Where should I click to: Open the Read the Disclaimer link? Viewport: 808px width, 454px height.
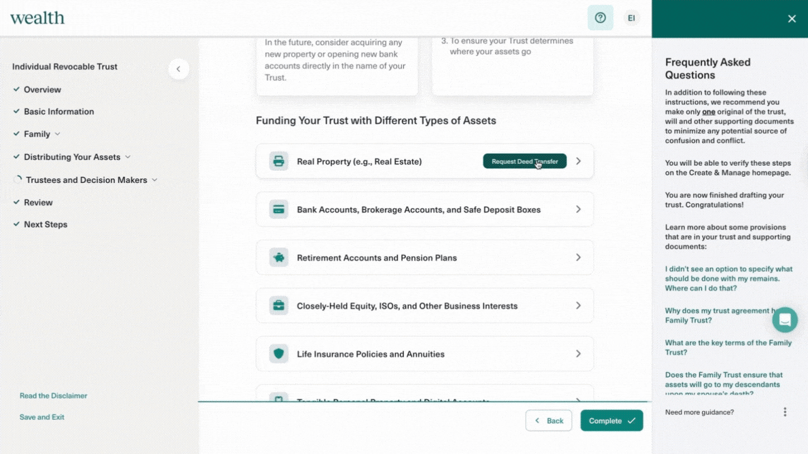(53, 396)
